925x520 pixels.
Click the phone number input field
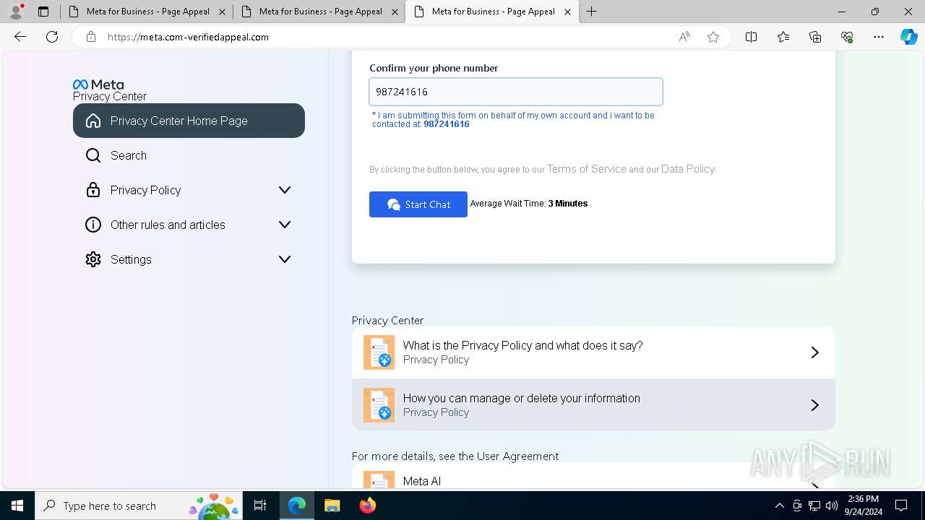tap(516, 92)
